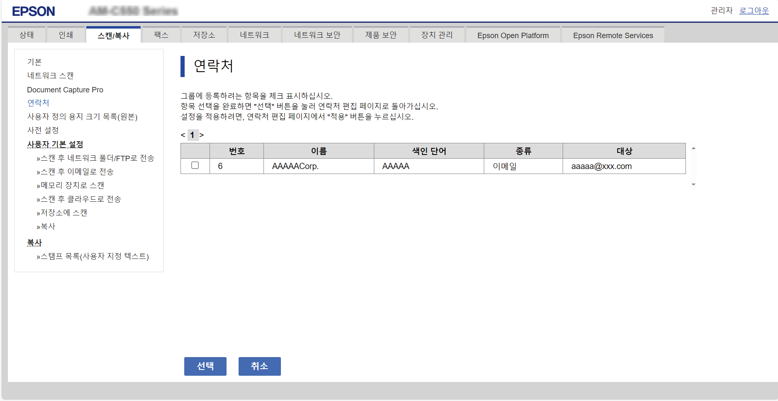Open the 상태 tab
Viewport: 778px width, 401px height.
27,35
